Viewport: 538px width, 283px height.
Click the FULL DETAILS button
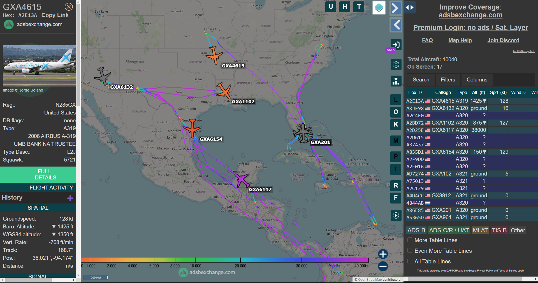38,174
